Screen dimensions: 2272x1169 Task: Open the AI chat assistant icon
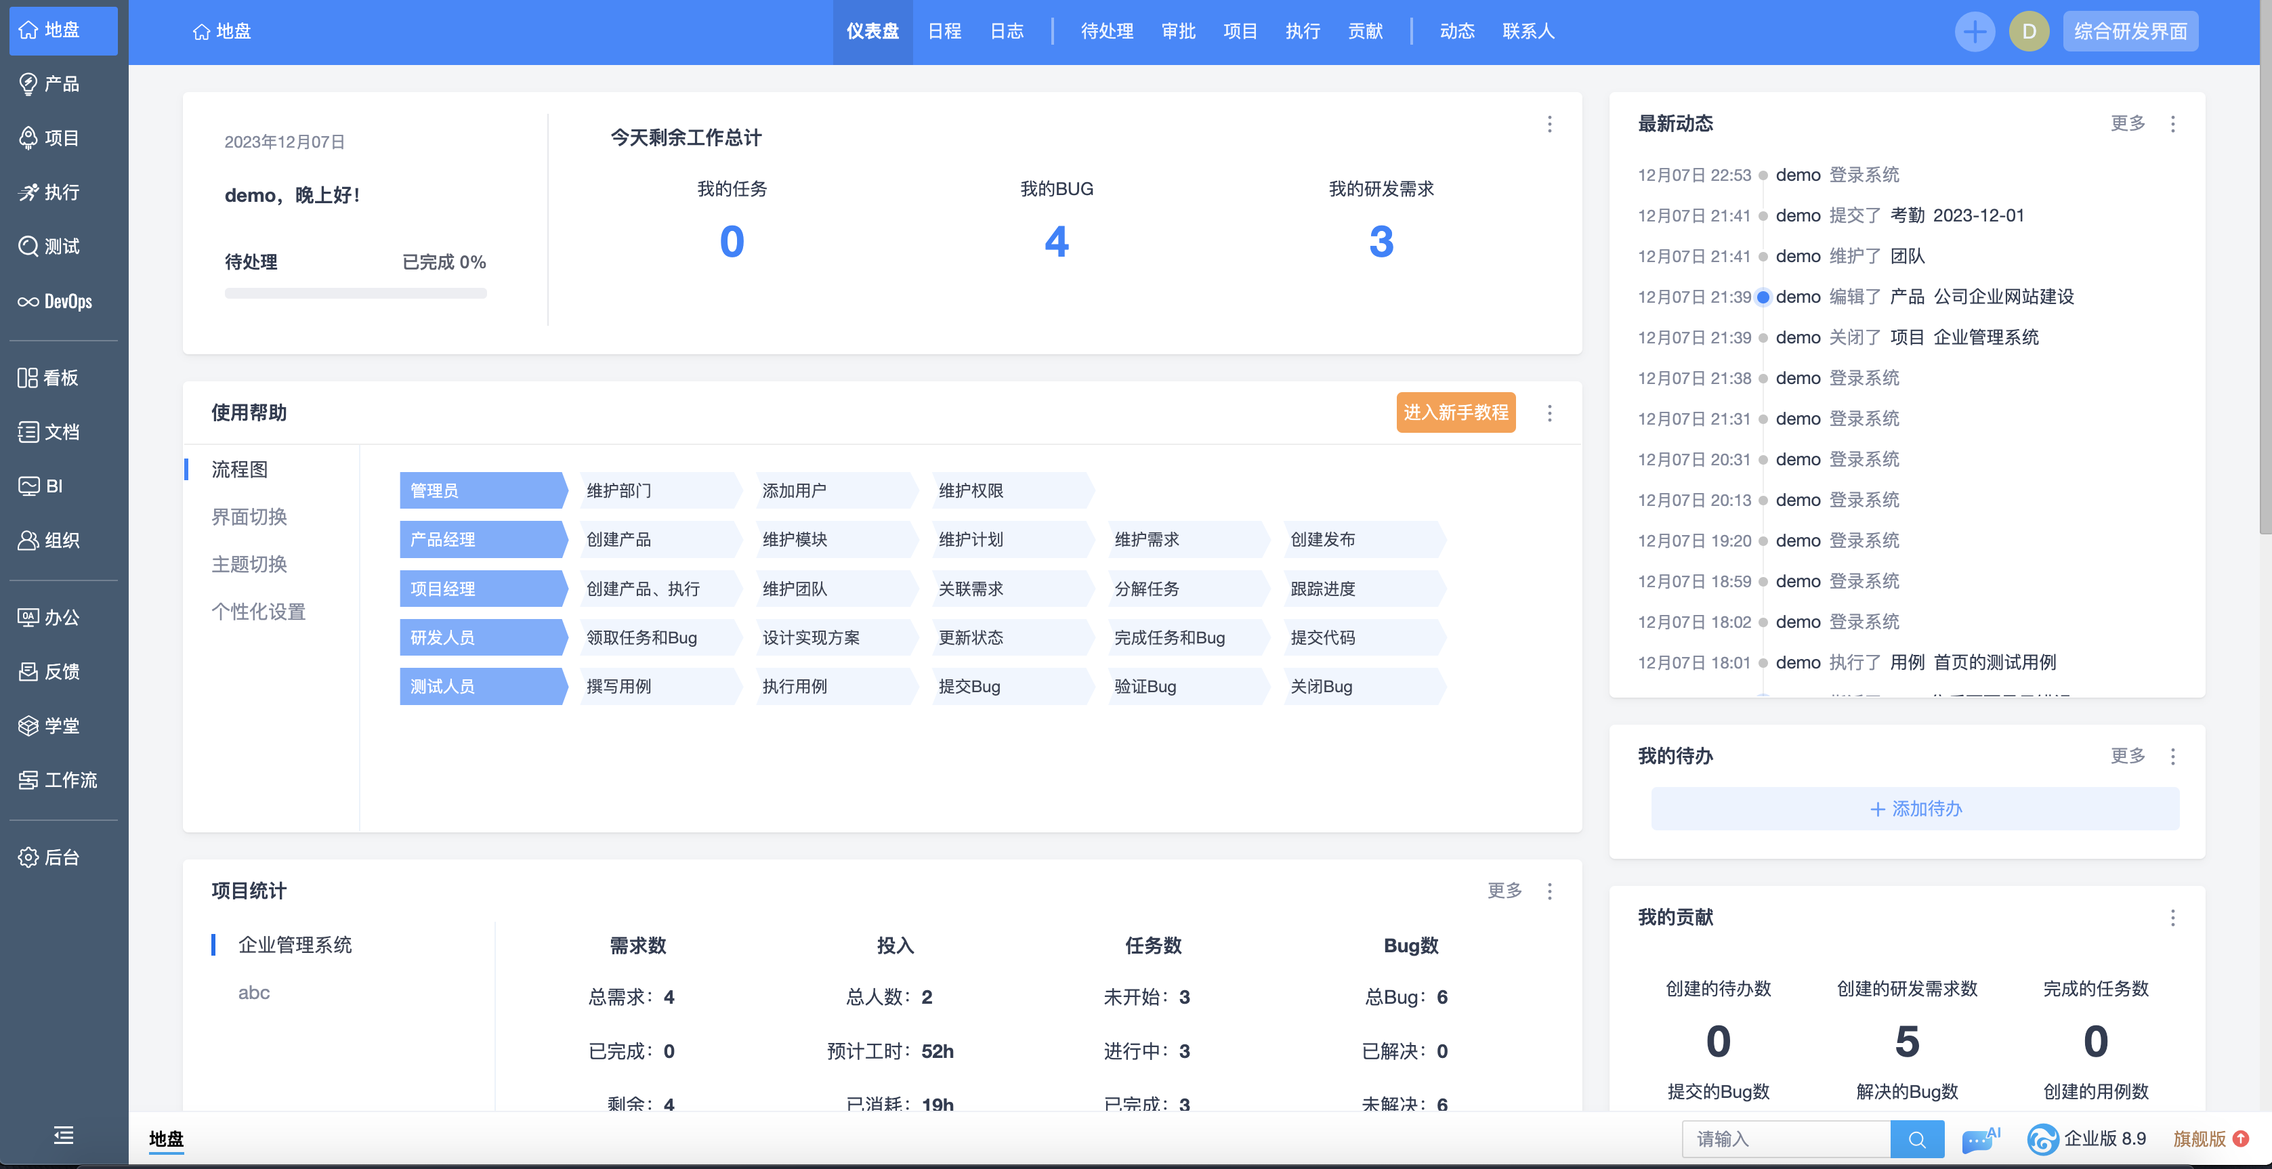click(1980, 1139)
